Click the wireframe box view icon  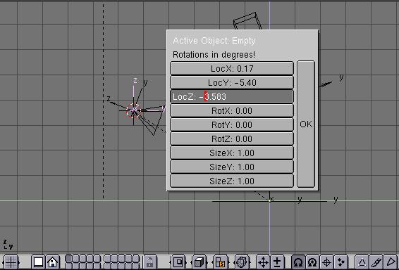click(x=242, y=262)
